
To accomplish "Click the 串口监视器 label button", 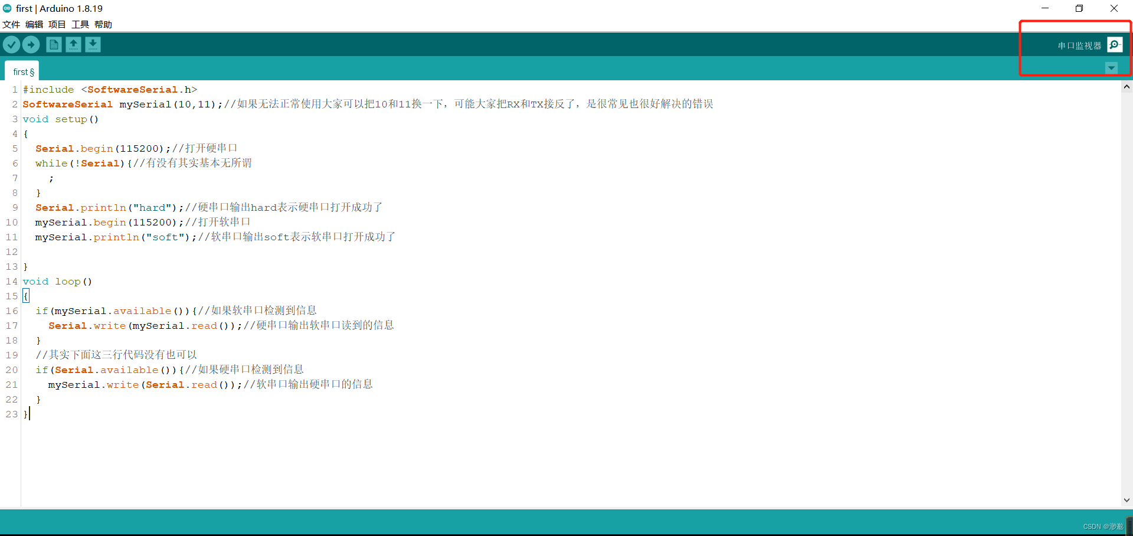I will (x=1081, y=45).
